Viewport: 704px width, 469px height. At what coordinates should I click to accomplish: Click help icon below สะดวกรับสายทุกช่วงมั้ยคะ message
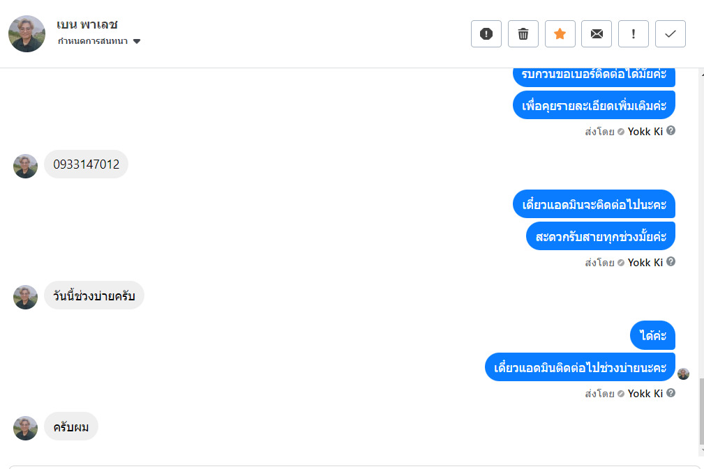[x=671, y=261]
